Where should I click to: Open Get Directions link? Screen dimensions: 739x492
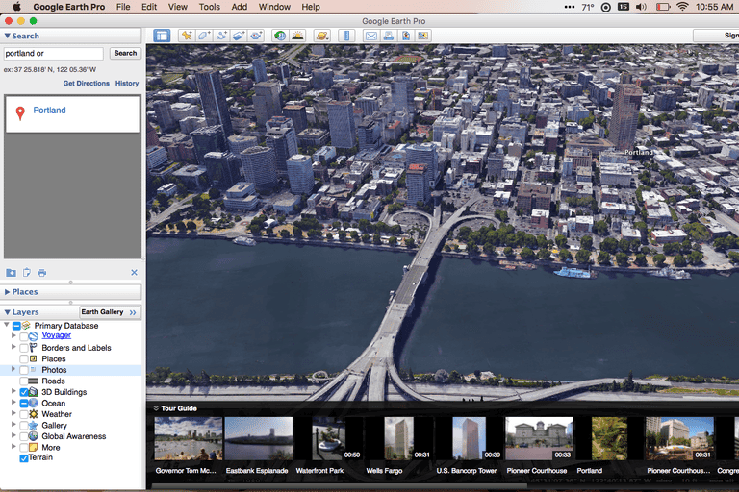point(87,83)
